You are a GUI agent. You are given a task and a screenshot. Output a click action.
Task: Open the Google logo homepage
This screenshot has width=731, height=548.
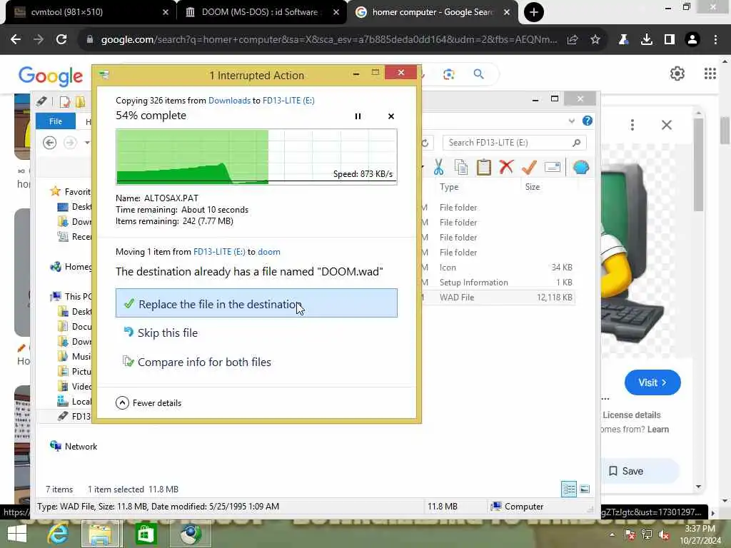point(51,76)
